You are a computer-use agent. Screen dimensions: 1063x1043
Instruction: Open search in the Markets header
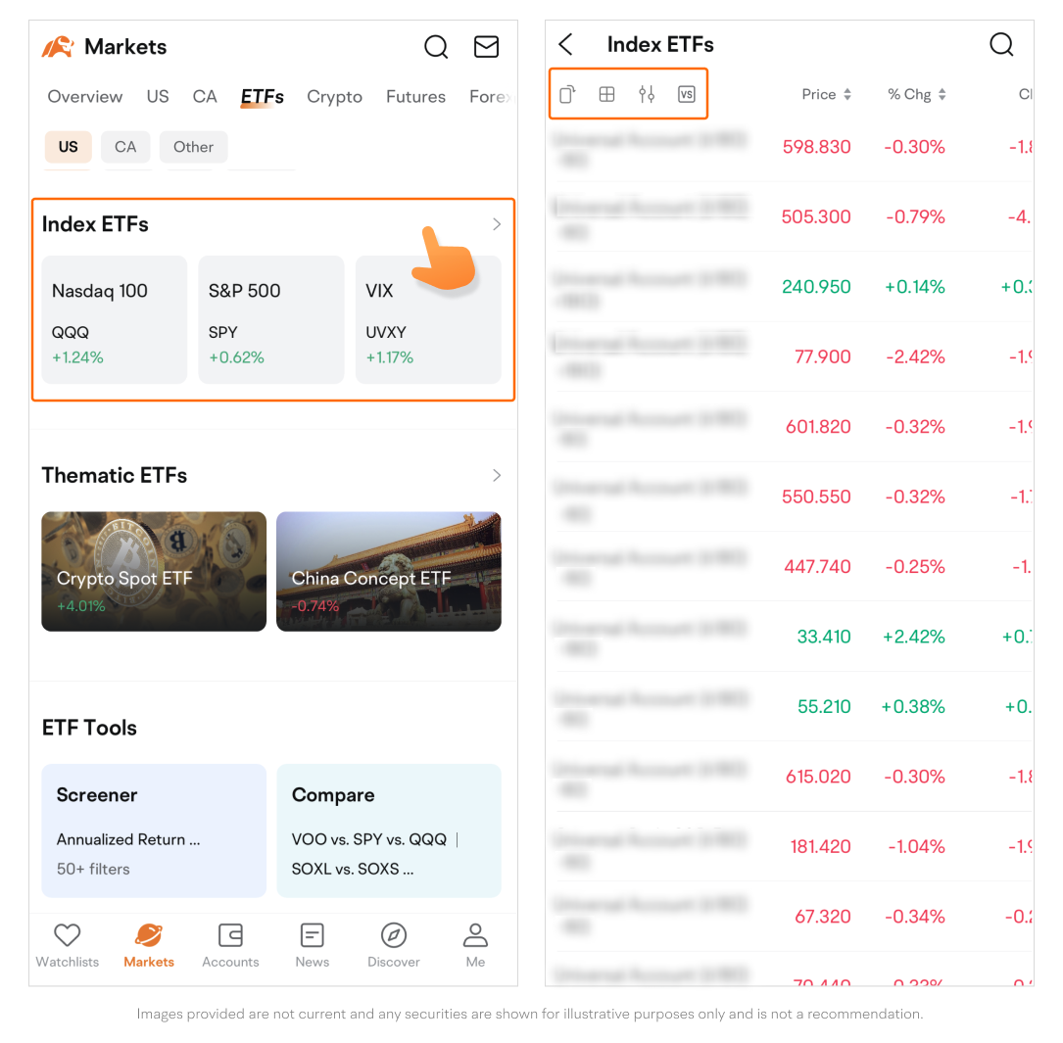click(436, 47)
